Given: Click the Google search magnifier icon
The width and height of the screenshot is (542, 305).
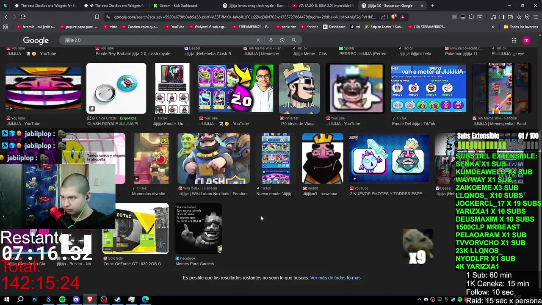Looking at the screenshot, I should click(294, 40).
